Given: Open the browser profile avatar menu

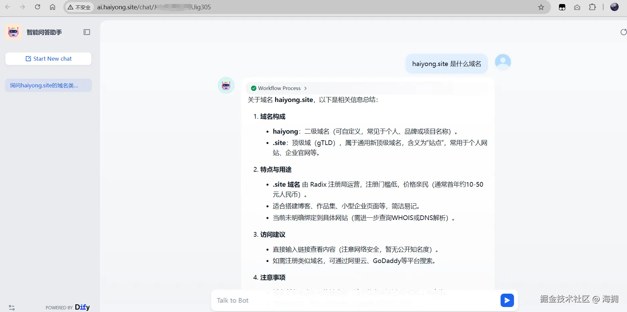Looking at the screenshot, I should (615, 7).
